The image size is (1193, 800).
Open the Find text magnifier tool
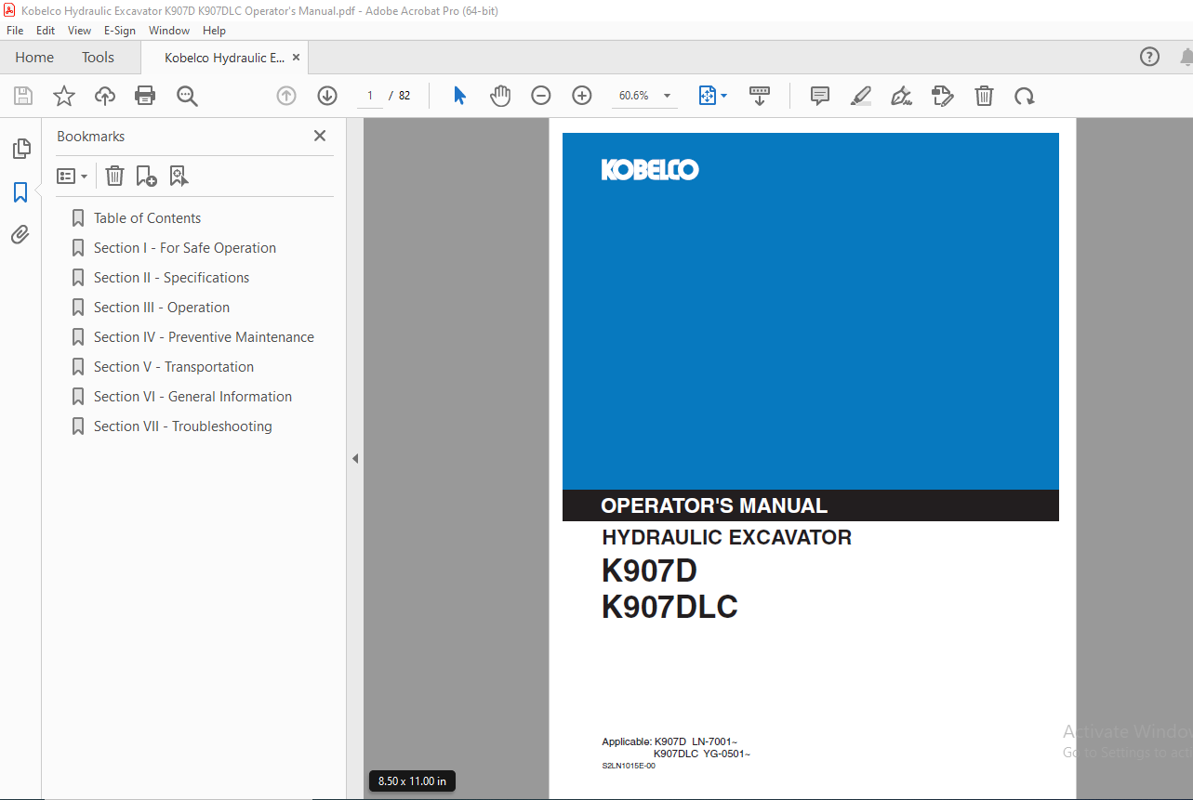(x=187, y=96)
